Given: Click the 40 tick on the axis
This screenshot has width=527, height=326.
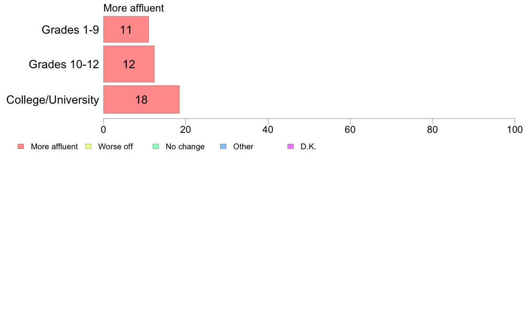Looking at the screenshot, I should pyautogui.click(x=268, y=130).
